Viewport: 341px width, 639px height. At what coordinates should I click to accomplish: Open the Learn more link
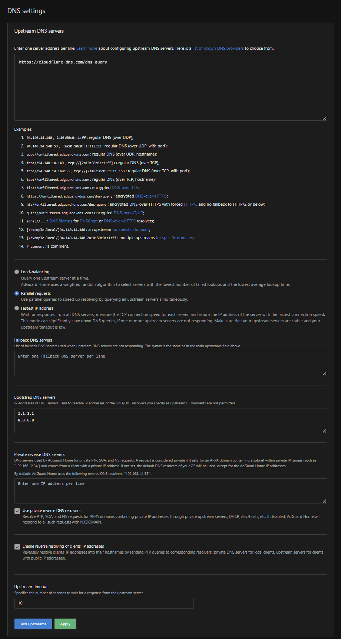tap(87, 48)
